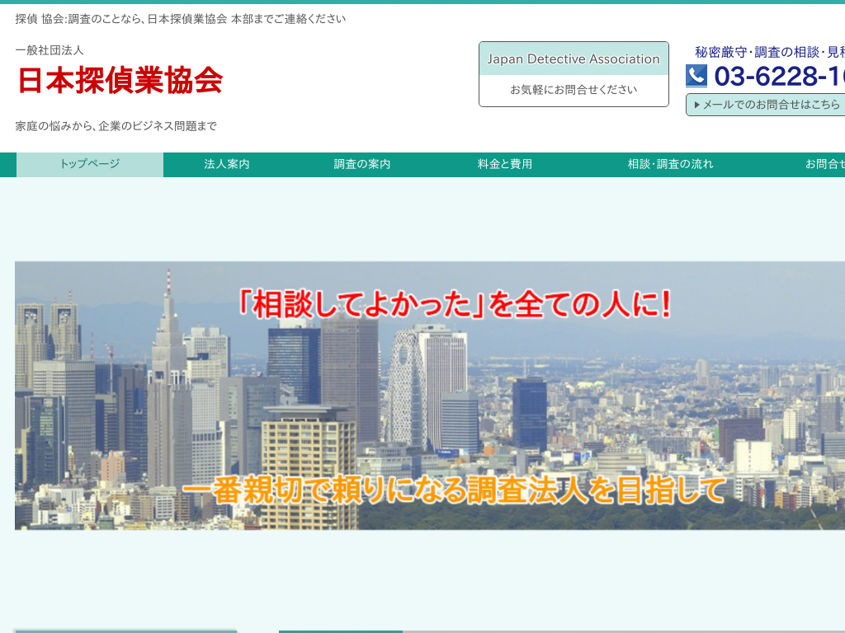Select the トップページ navigation tab

point(90,164)
